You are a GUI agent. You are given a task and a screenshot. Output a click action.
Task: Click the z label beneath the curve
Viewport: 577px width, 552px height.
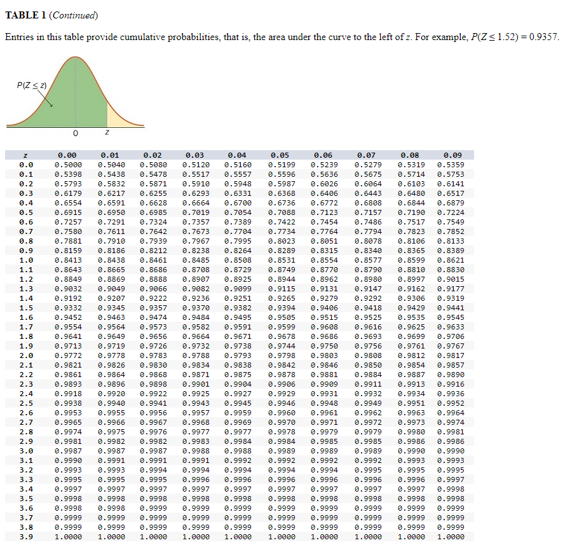pyautogui.click(x=107, y=132)
